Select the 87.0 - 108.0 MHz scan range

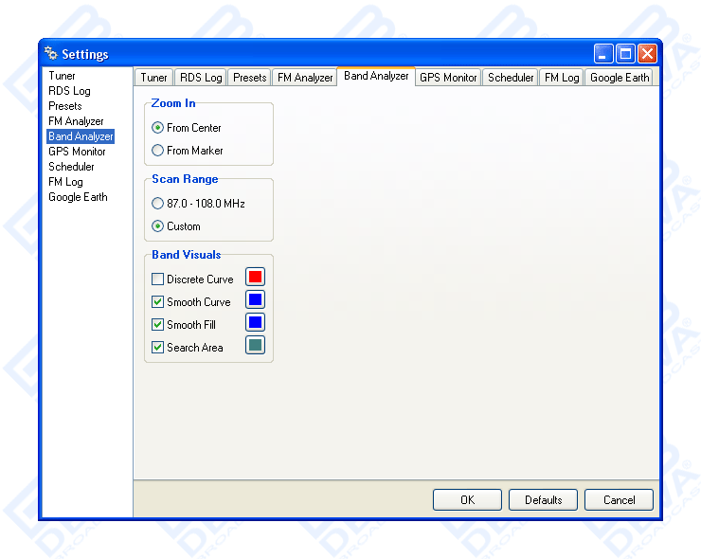pyautogui.click(x=158, y=204)
